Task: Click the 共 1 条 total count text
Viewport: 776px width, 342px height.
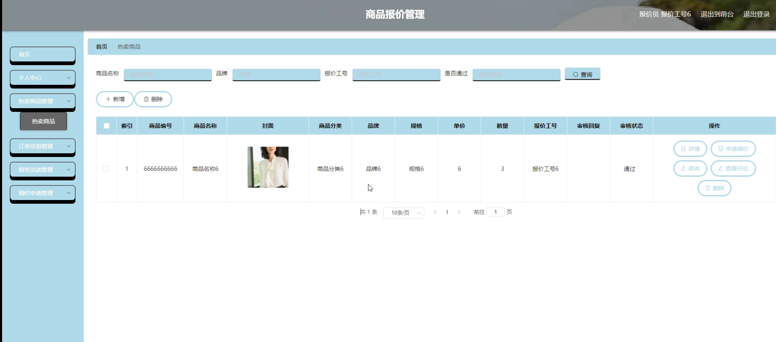Action: [x=369, y=212]
